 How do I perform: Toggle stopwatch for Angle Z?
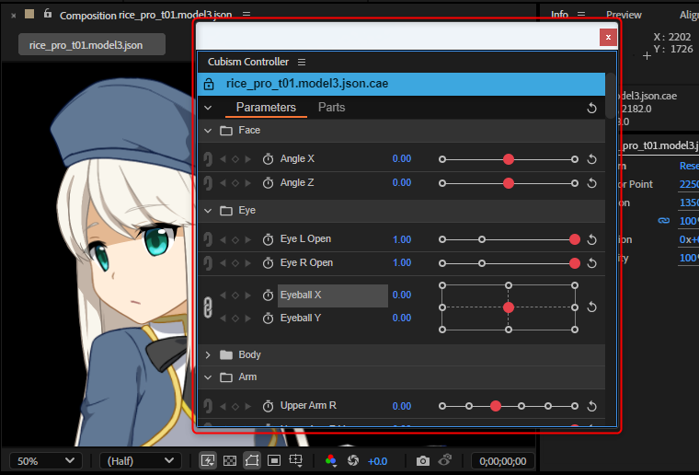click(x=268, y=183)
